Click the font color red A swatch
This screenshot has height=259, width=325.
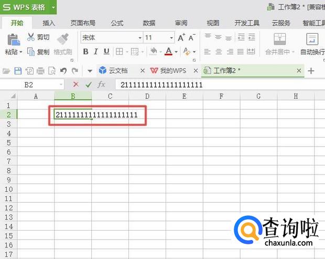pyautogui.click(x=168, y=51)
